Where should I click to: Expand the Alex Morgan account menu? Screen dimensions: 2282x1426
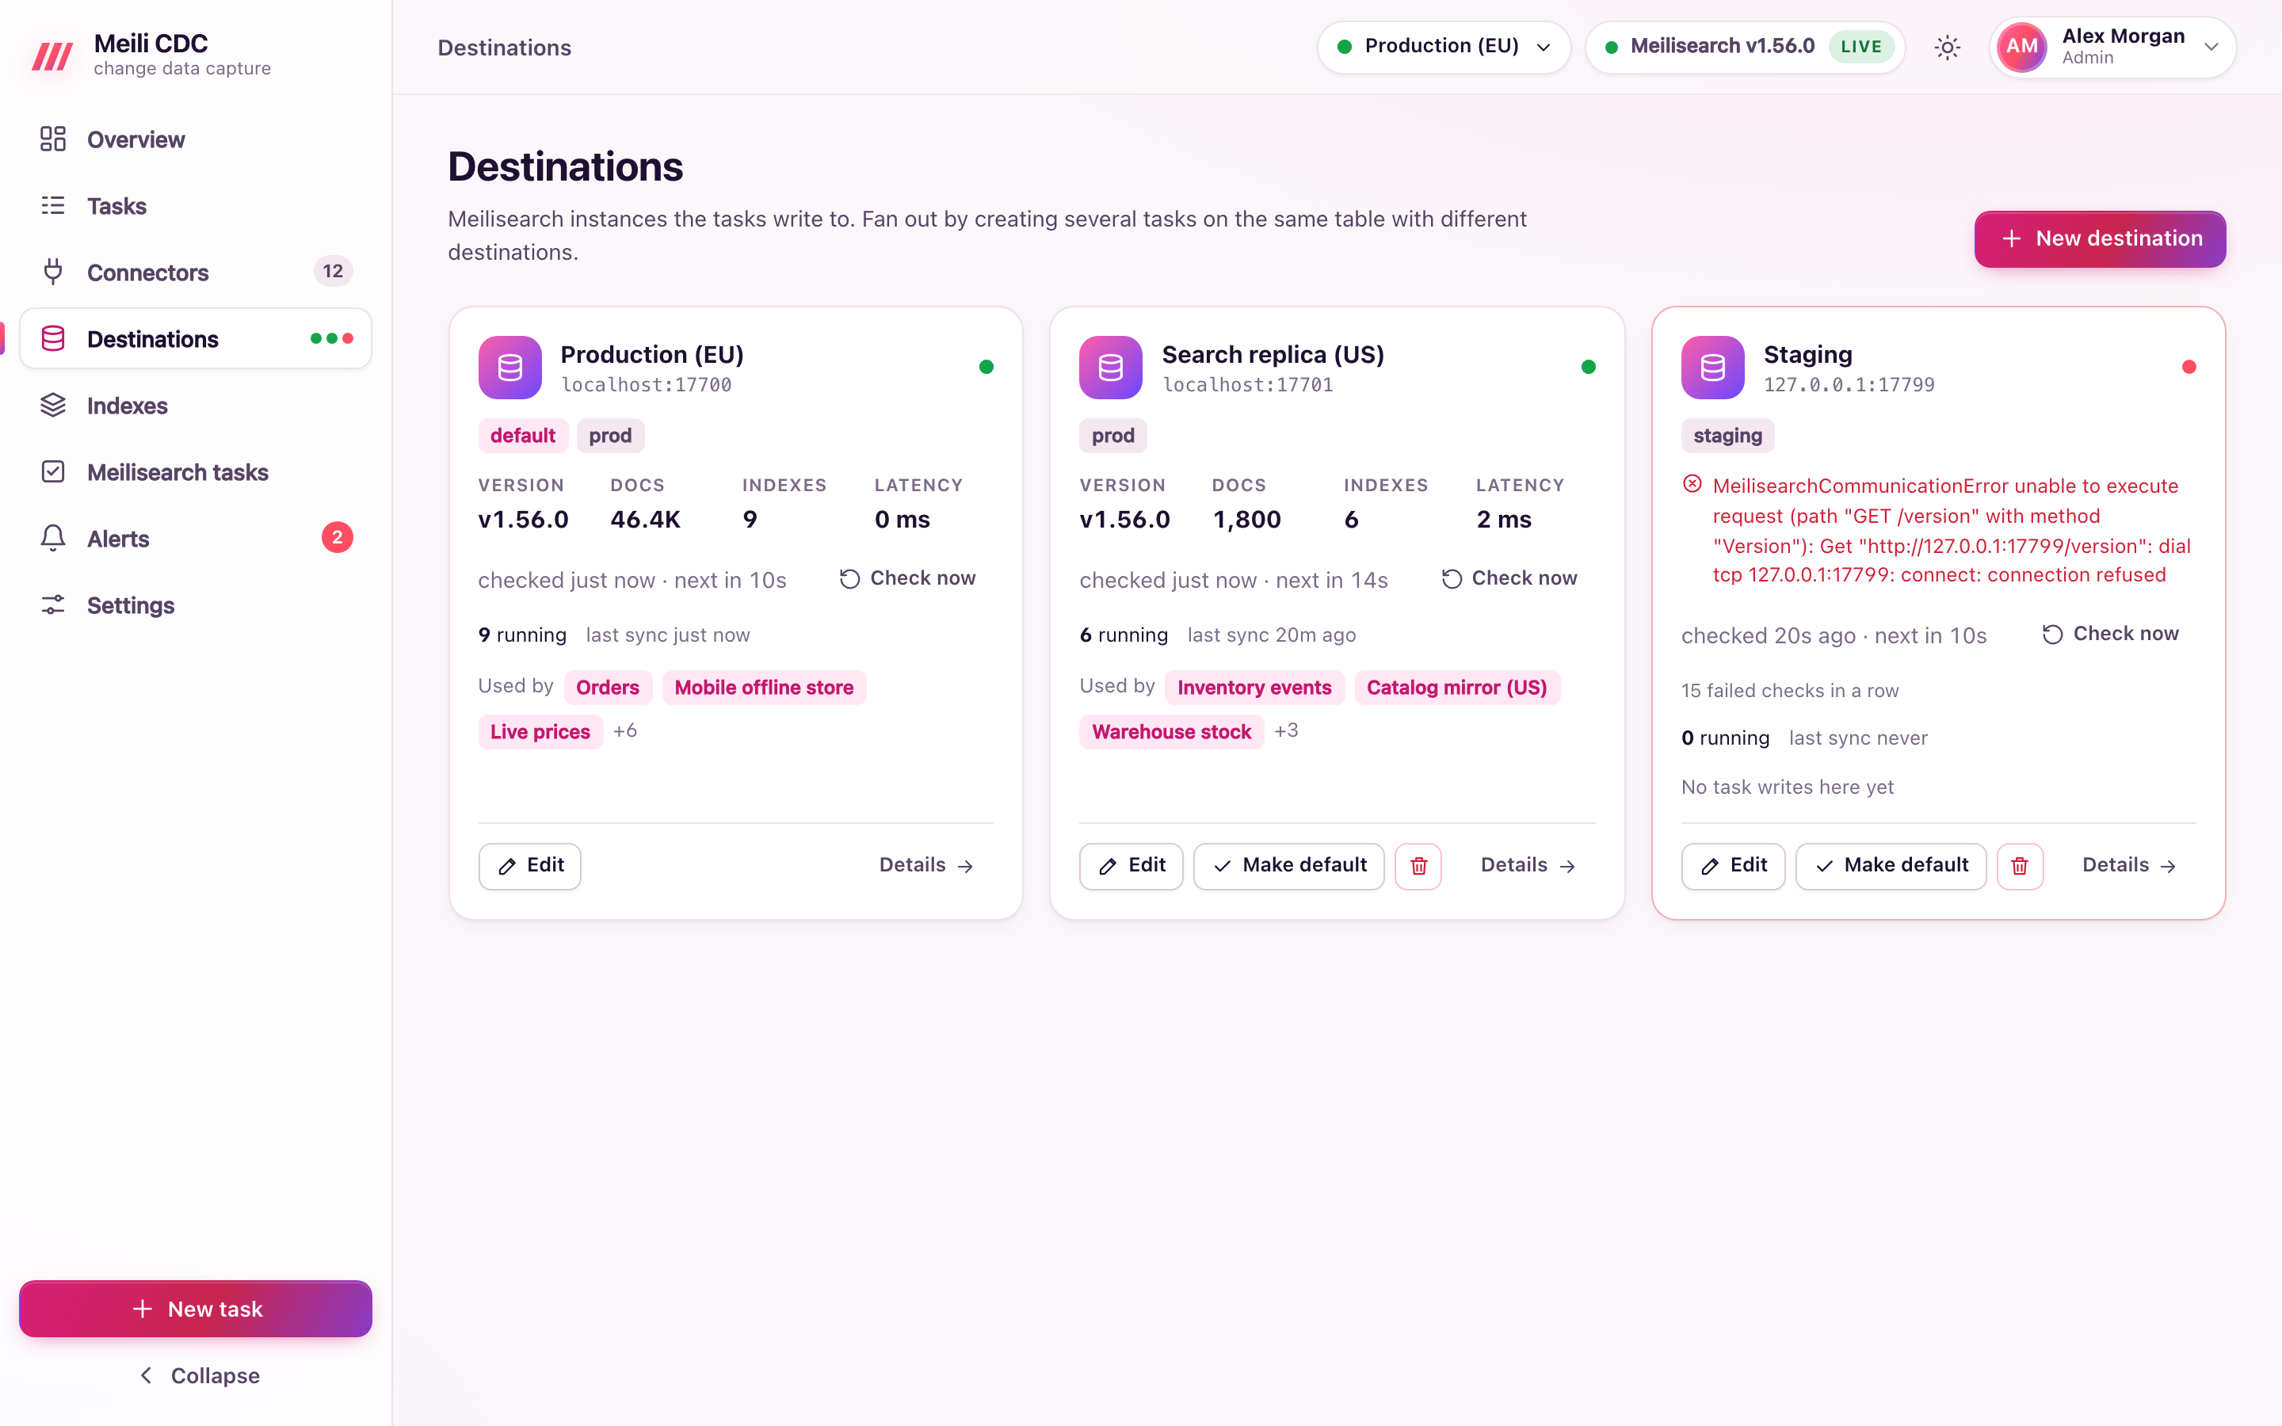[x=2112, y=48]
